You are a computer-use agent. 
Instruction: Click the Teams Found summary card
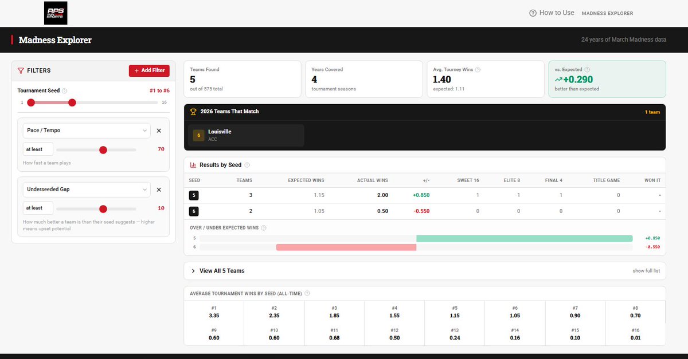tap(243, 79)
